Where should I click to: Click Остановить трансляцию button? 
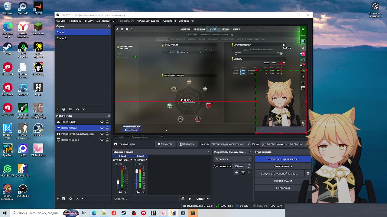click(283, 159)
